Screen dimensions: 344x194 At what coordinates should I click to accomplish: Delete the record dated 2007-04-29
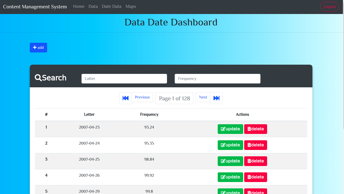point(256,192)
